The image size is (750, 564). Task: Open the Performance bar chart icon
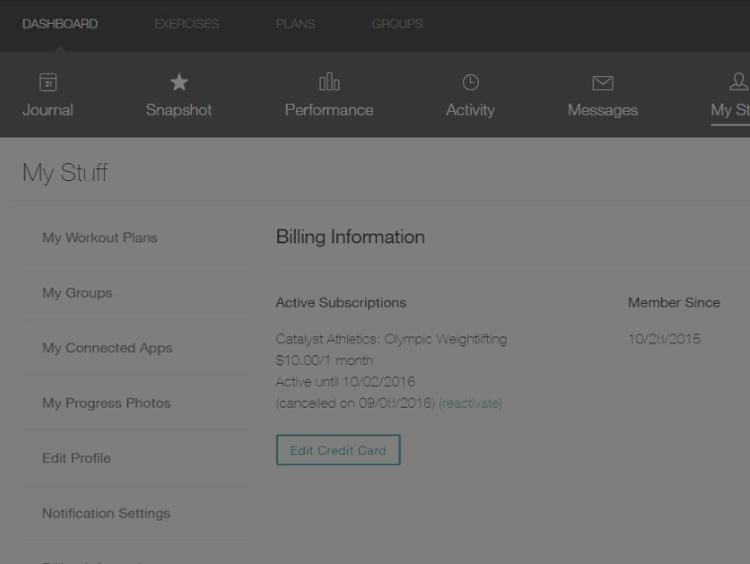click(x=328, y=83)
